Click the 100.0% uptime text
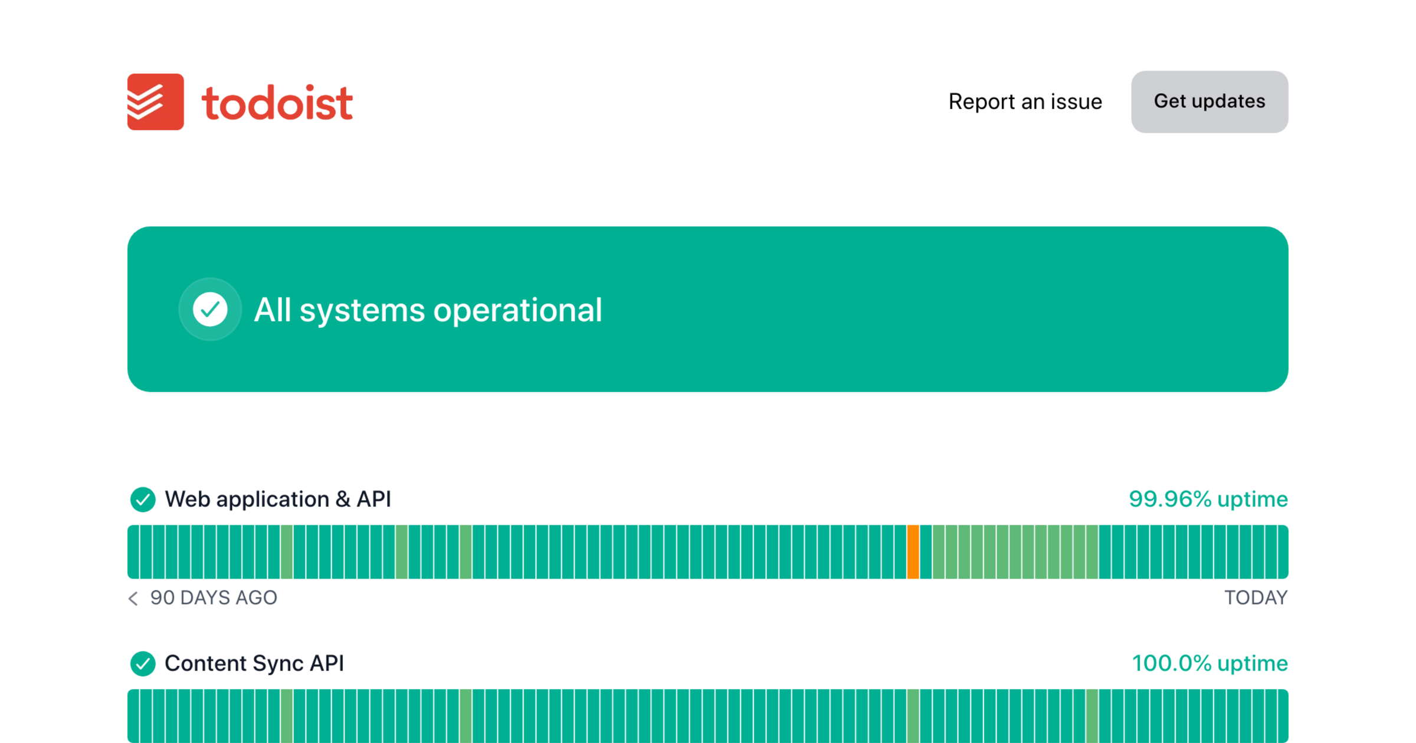The image size is (1416, 743). (x=1209, y=663)
